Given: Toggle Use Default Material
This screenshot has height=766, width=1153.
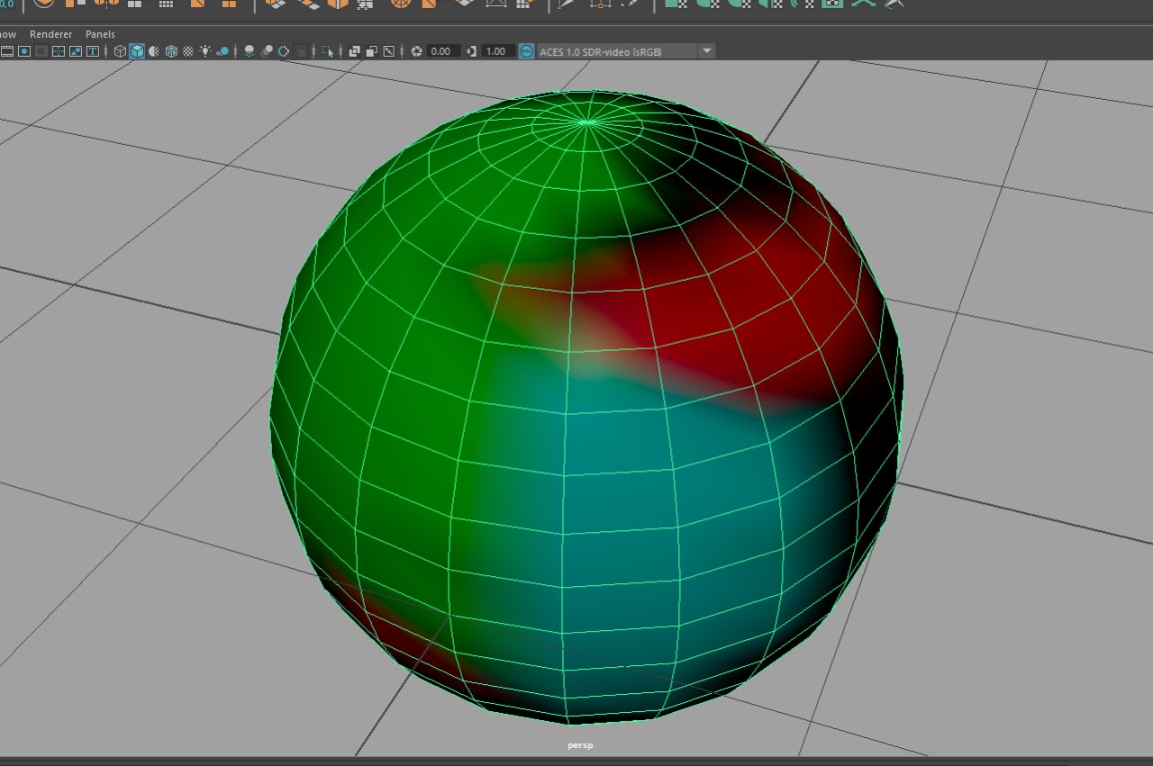Looking at the screenshot, I should (154, 51).
